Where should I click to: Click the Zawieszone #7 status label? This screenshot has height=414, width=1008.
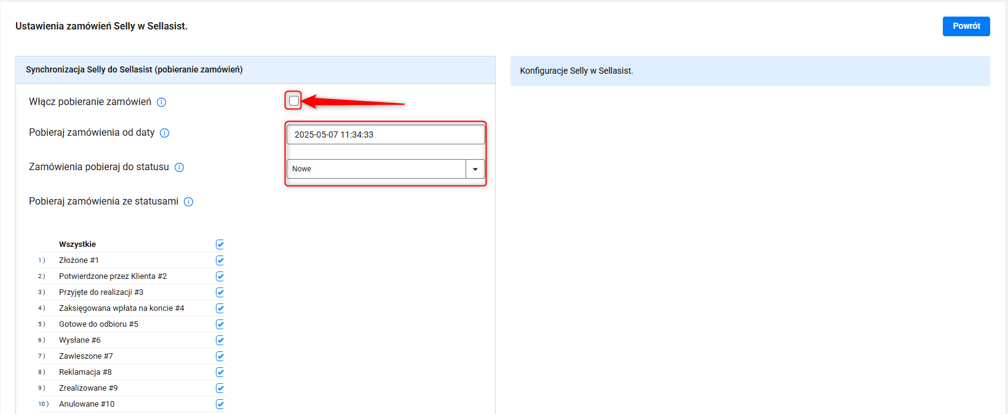(x=86, y=356)
